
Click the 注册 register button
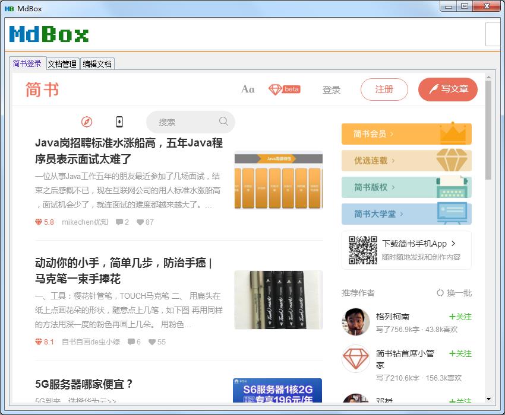click(384, 90)
